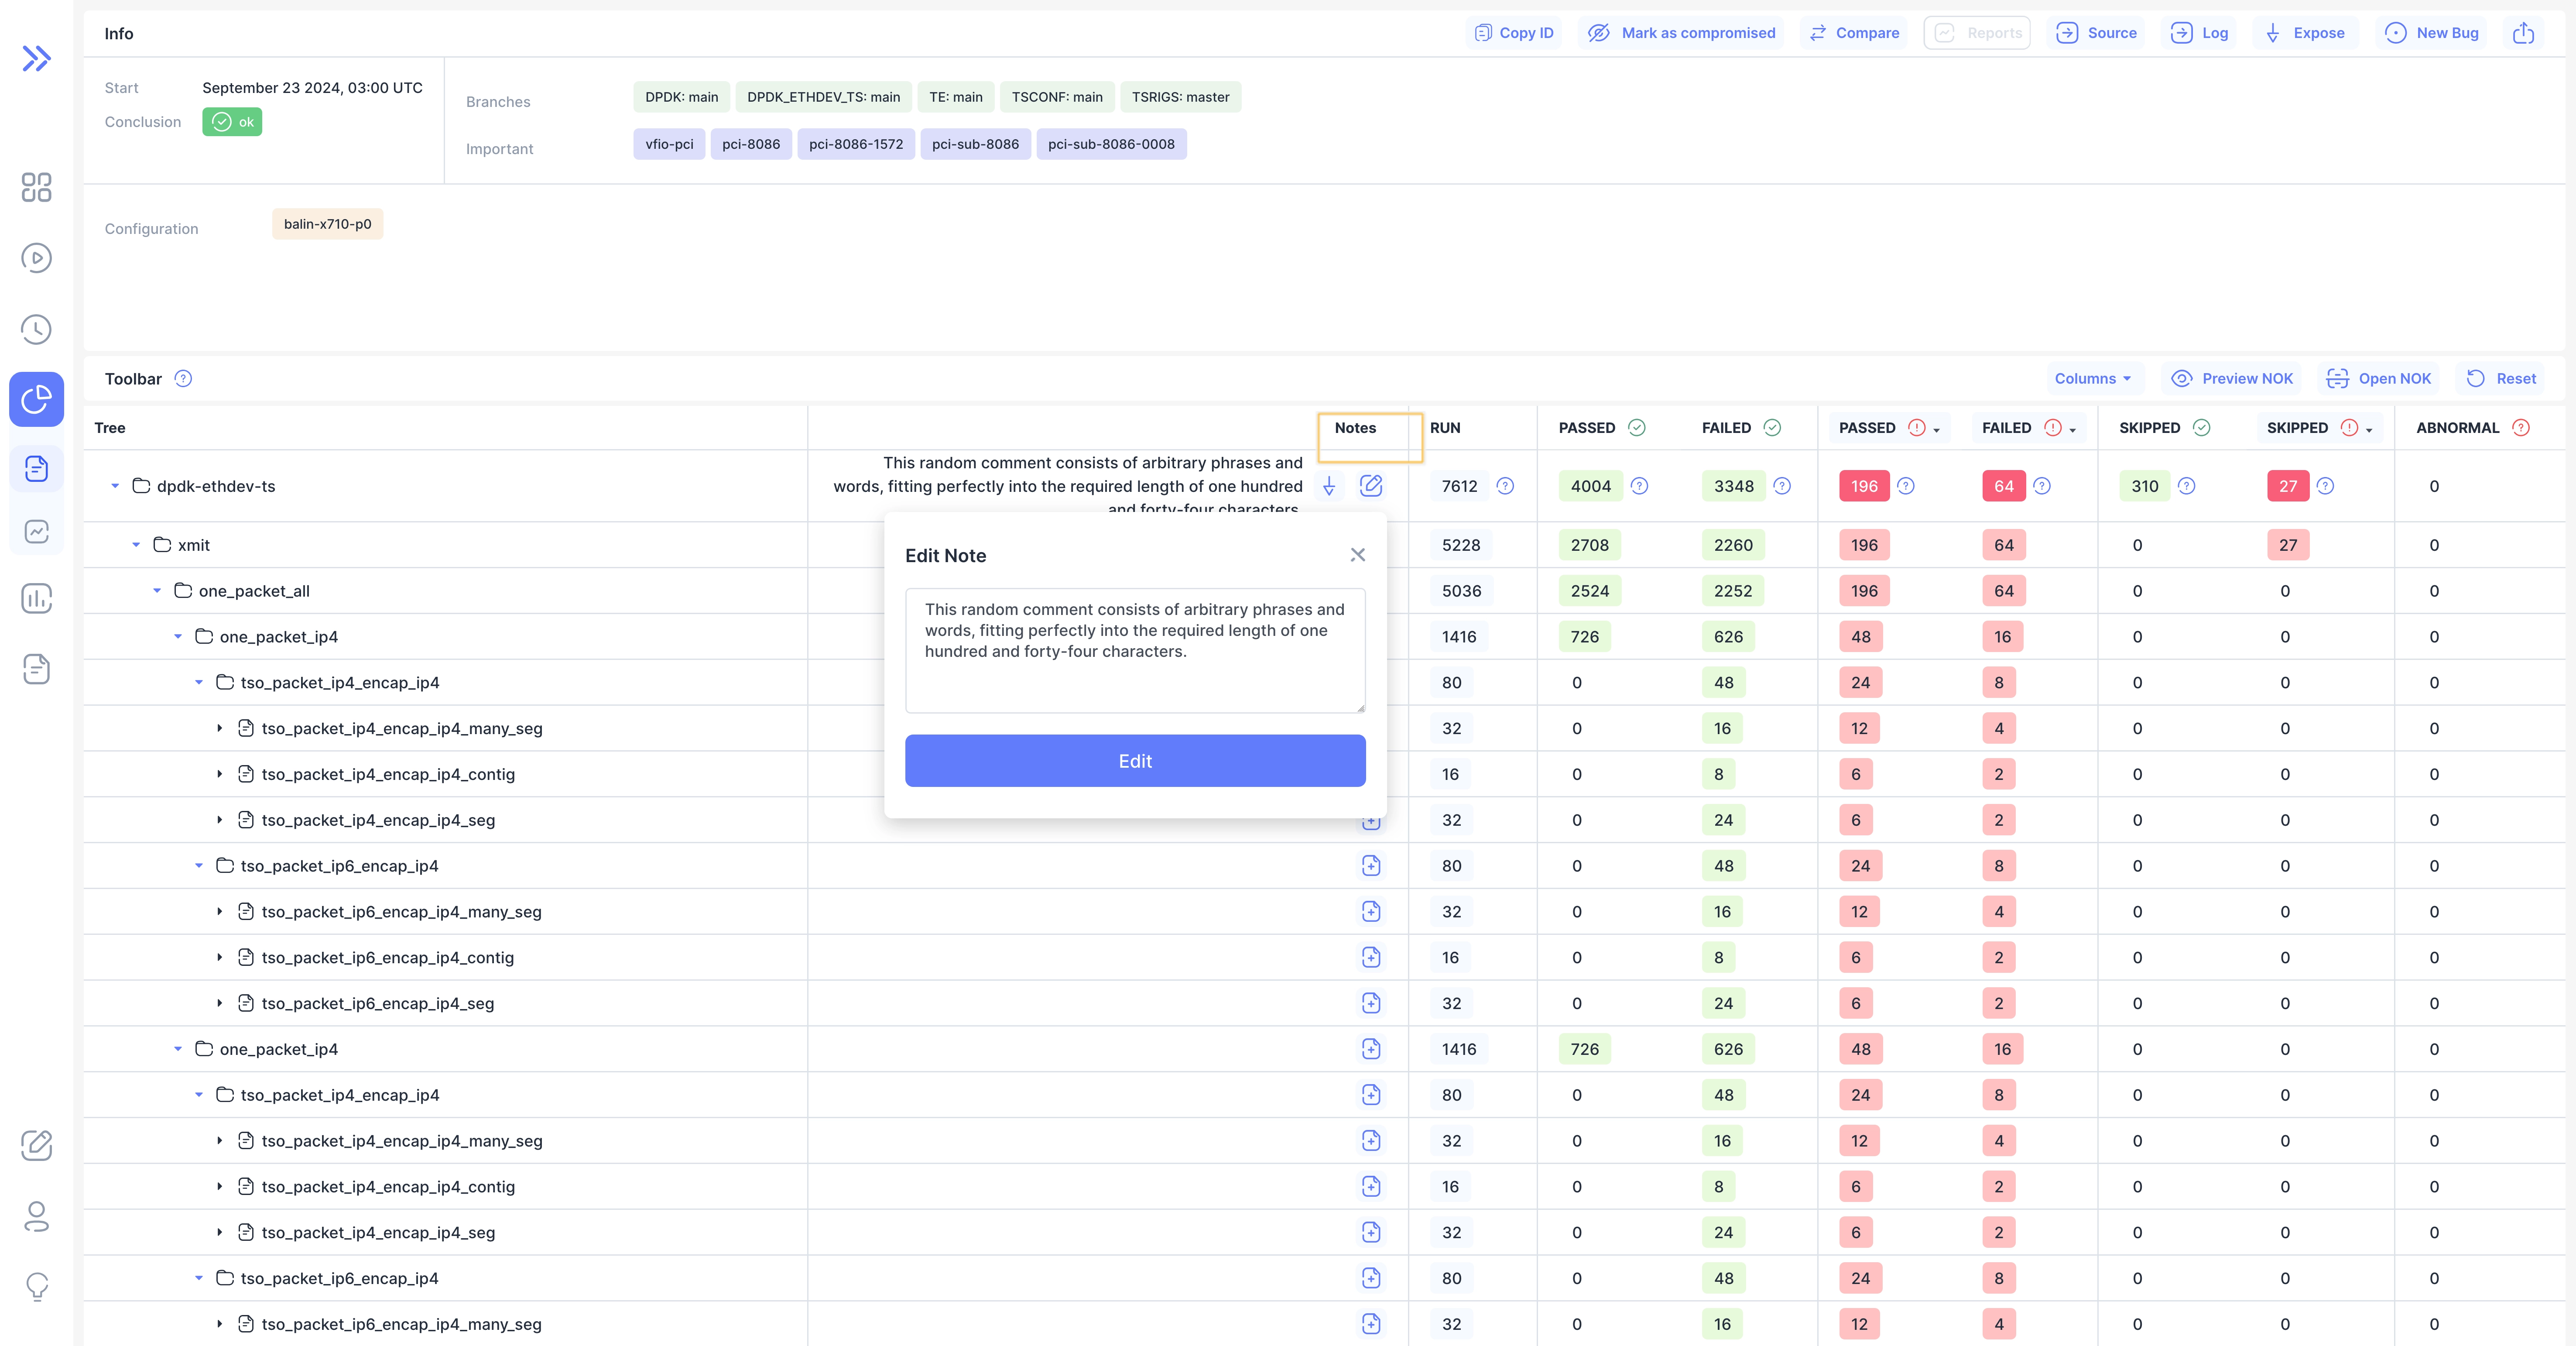This screenshot has height=1346, width=2576.
Task: Click the Reset toolbar button
Action: click(2501, 378)
